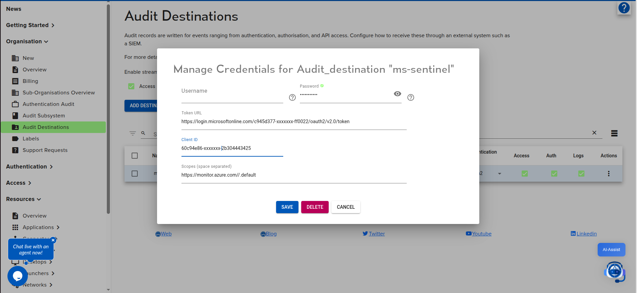
Task: Click into the Username field
Action: point(232,94)
